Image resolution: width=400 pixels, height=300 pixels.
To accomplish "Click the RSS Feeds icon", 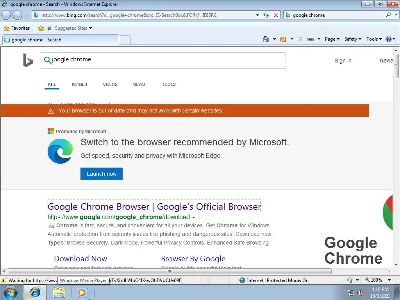I will (x=283, y=39).
